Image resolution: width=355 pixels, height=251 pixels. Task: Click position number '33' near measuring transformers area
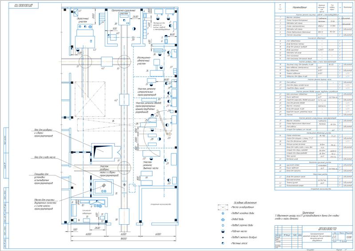click(147, 84)
